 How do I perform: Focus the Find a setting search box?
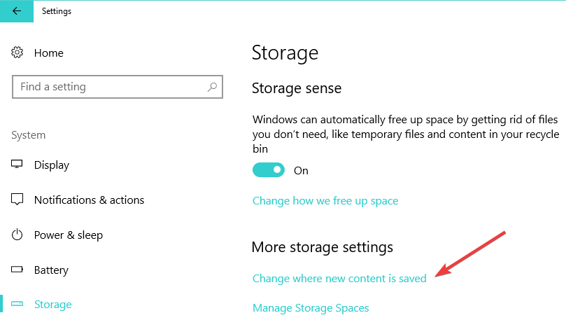118,87
